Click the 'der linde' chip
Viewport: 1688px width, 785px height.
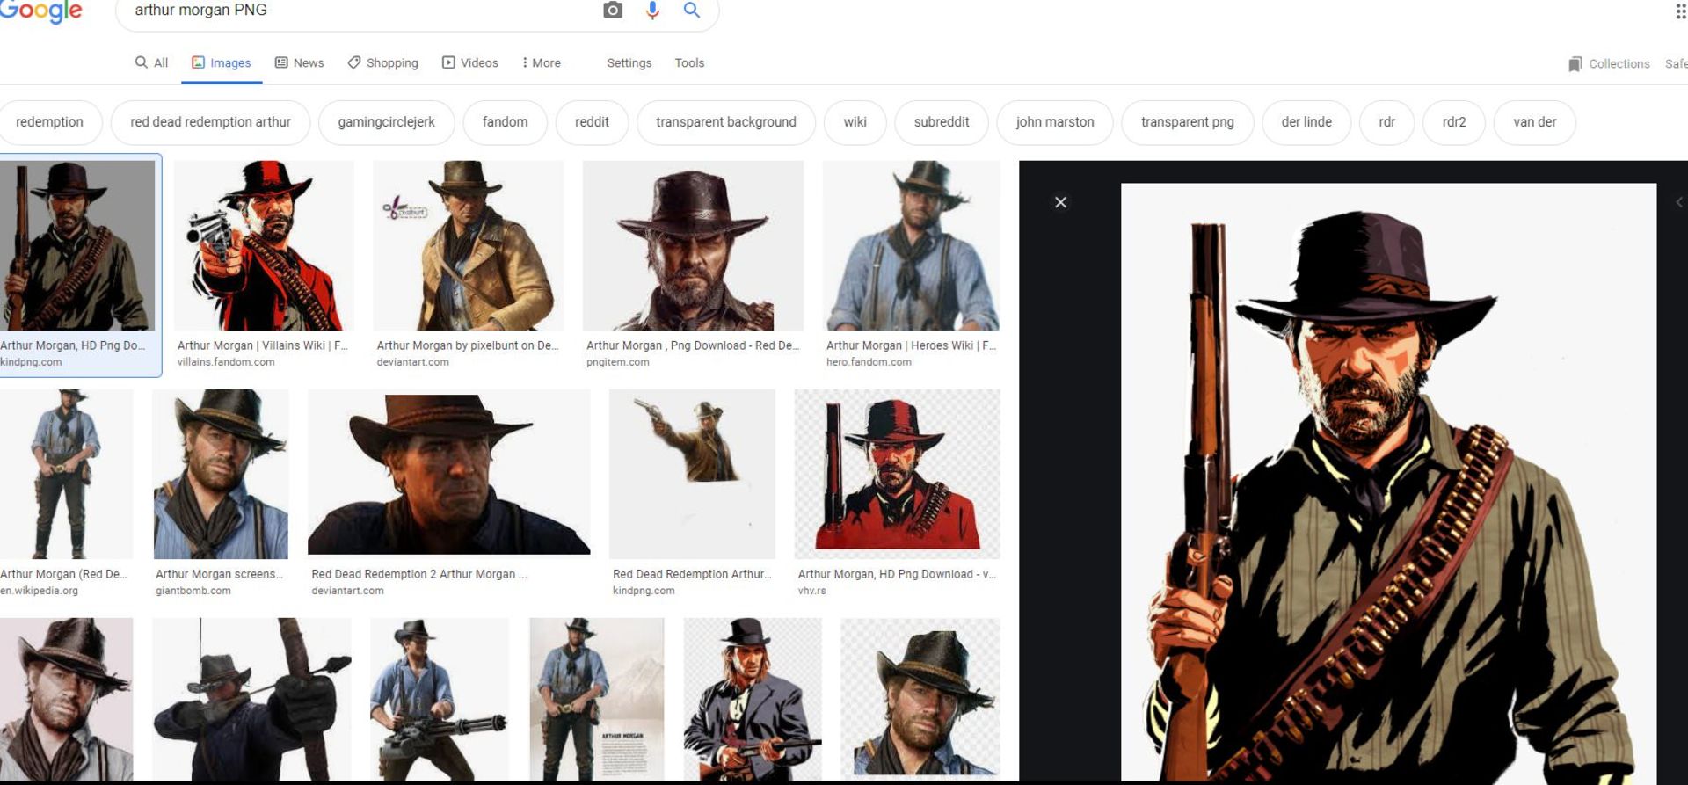1306,122
